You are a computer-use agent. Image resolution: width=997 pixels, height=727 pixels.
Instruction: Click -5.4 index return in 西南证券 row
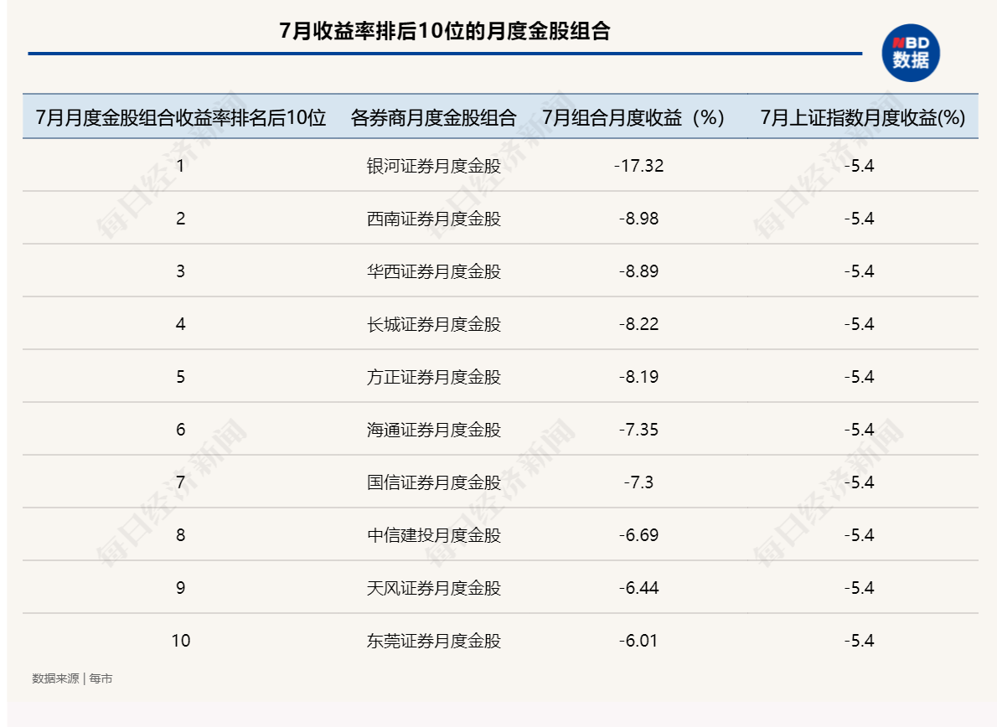tap(859, 219)
